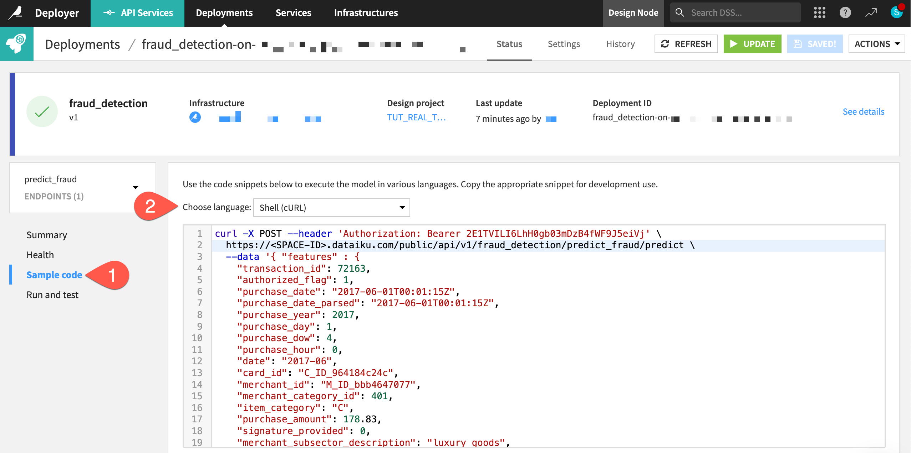
Task: Select the Status tab
Action: tap(509, 44)
